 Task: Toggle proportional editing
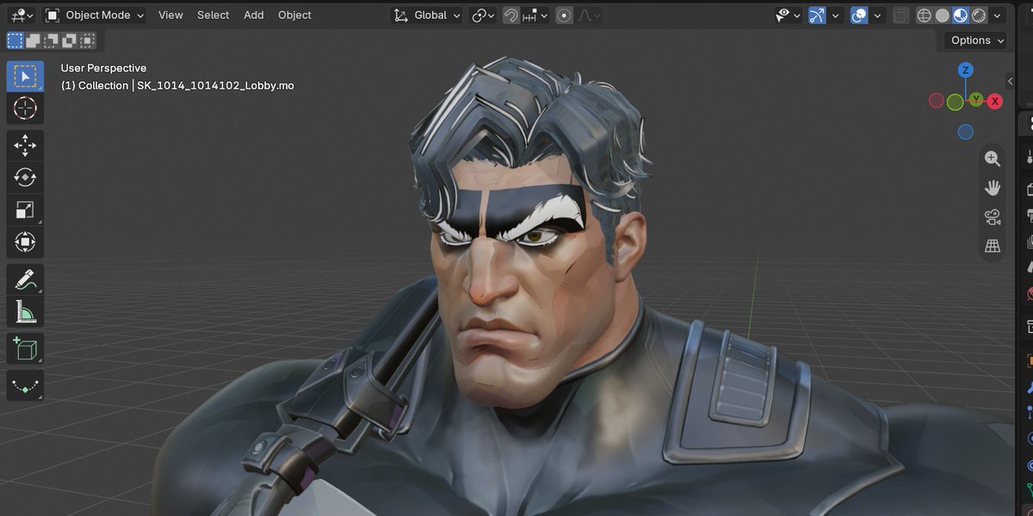tap(565, 15)
